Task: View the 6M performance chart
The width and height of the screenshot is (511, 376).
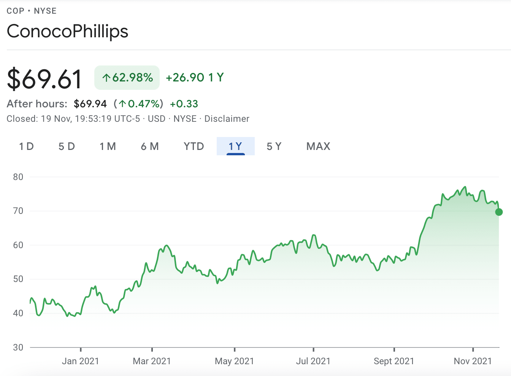Action: click(150, 146)
